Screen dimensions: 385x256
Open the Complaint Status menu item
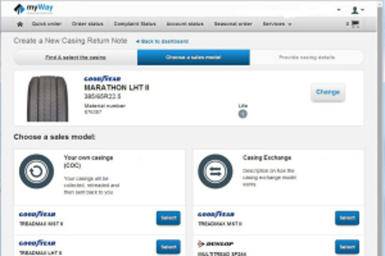pos(135,24)
